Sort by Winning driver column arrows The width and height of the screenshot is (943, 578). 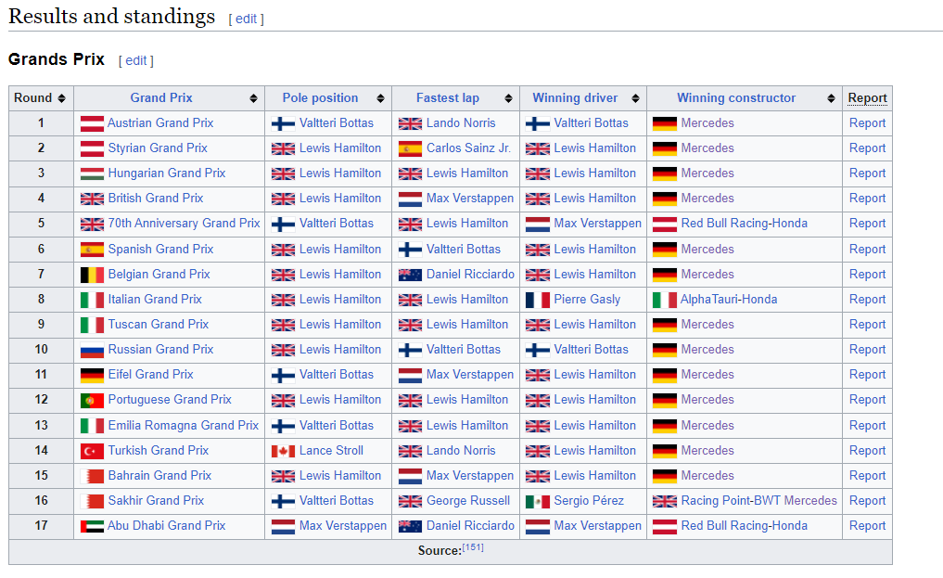point(636,98)
